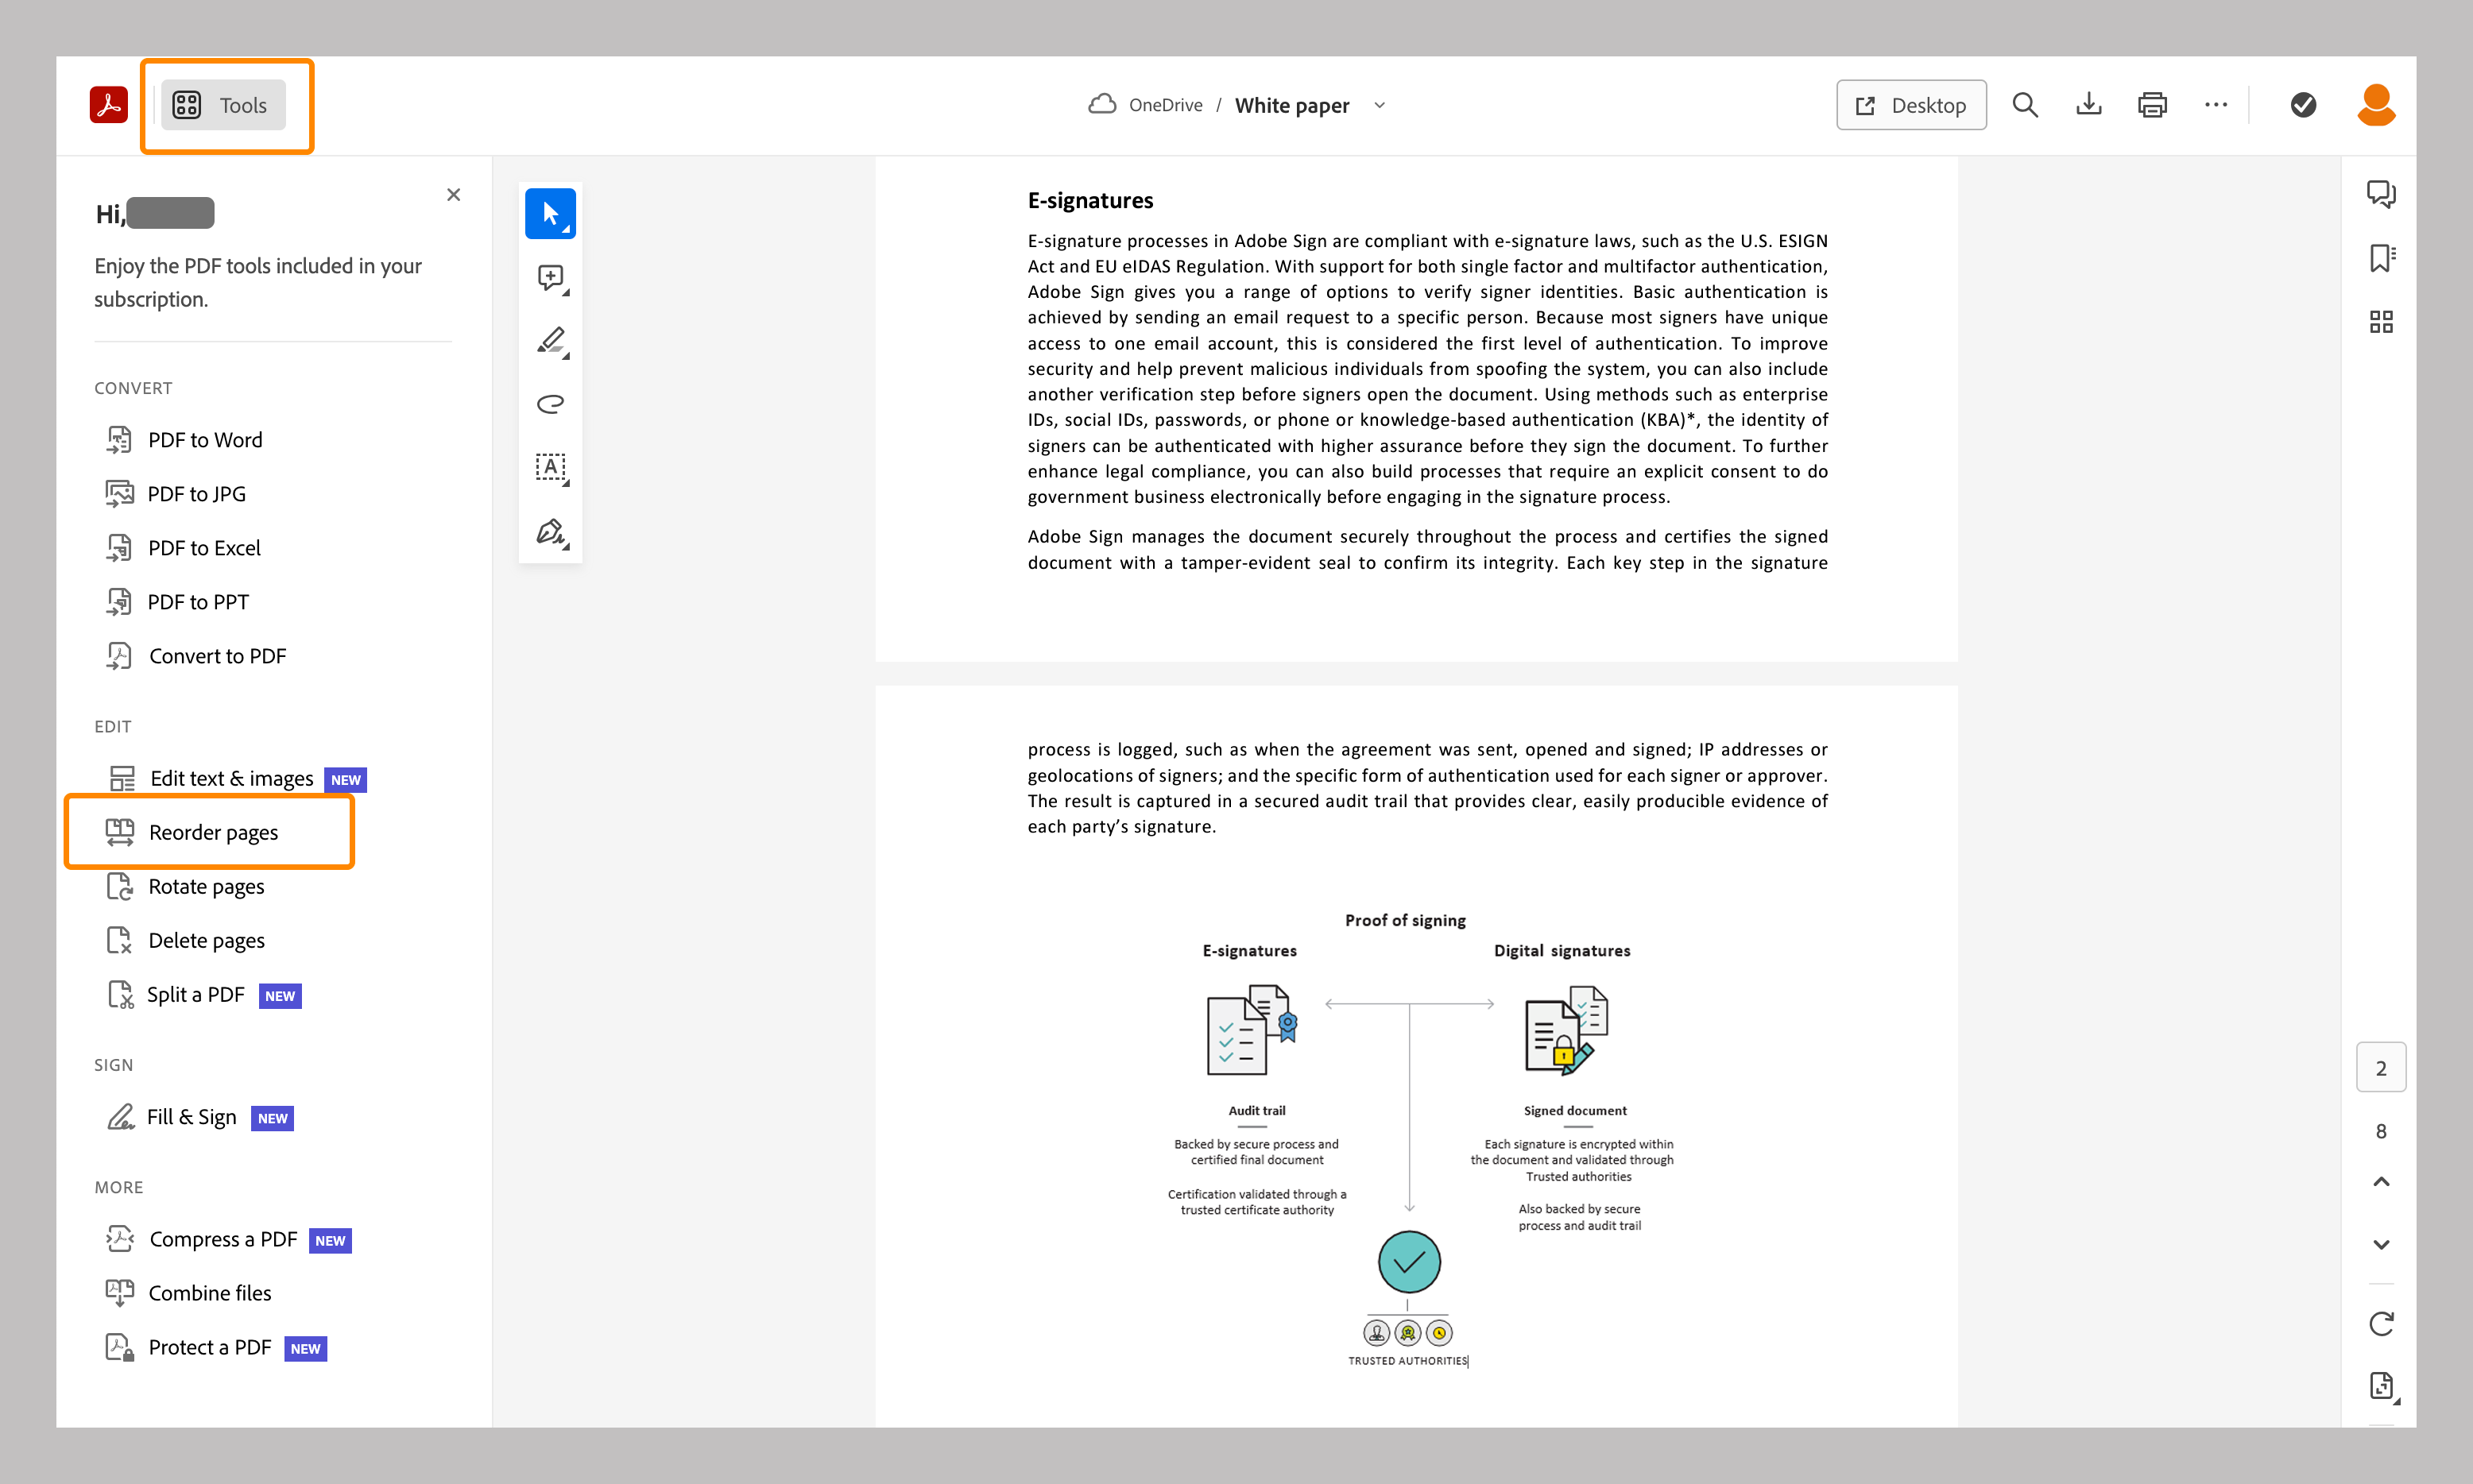Download the current PDF
The width and height of the screenshot is (2473, 1484).
click(x=2088, y=104)
